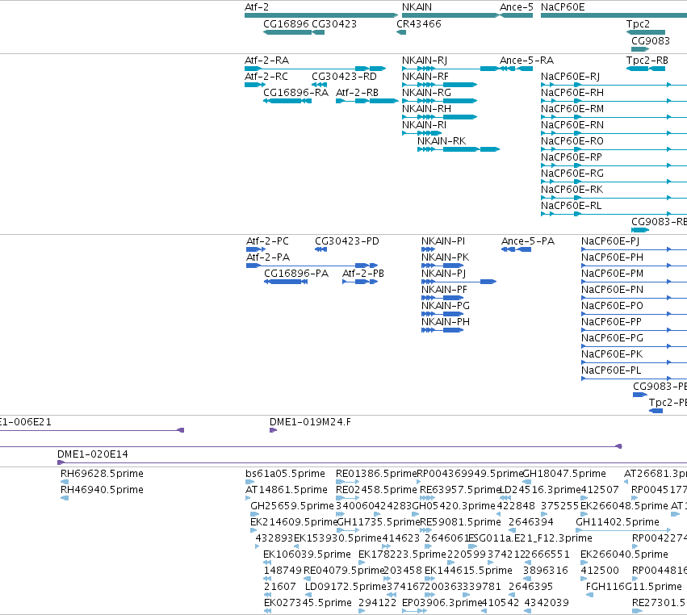Image resolution: width=687 pixels, height=615 pixels.
Task: Click protein Atf-2-PA label
Action: 268,257
